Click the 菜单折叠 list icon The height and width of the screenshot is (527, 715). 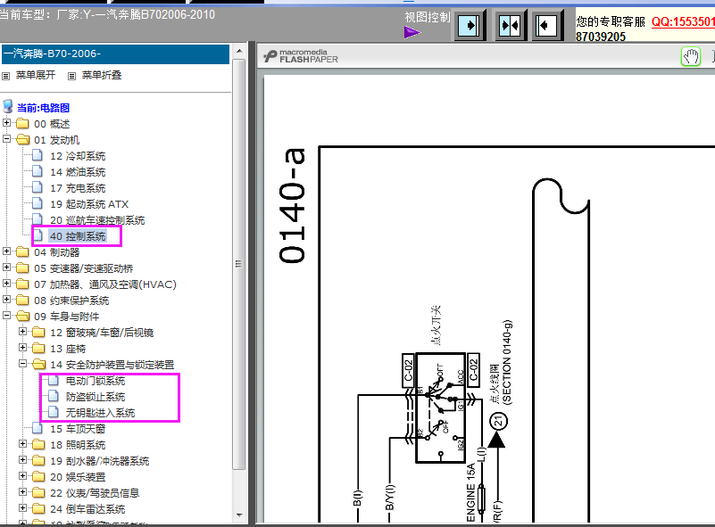[71, 76]
